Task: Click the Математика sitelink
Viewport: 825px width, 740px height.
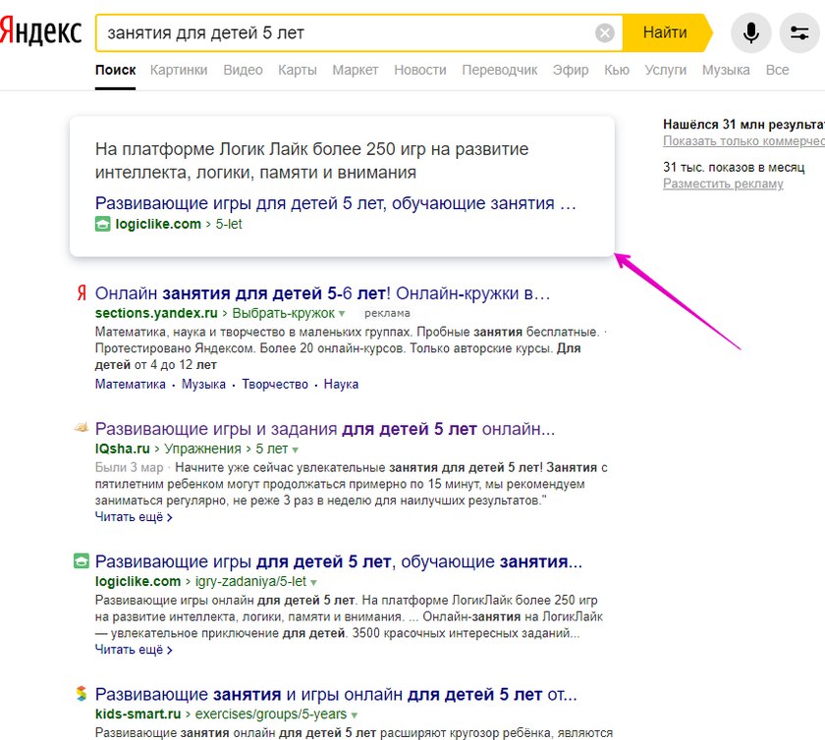Action: tap(130, 385)
